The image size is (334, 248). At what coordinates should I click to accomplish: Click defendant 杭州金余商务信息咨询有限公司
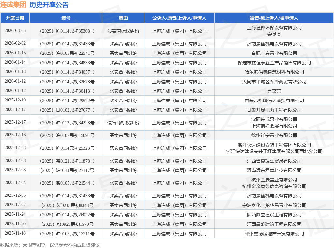pyautogui.click(x=274, y=186)
